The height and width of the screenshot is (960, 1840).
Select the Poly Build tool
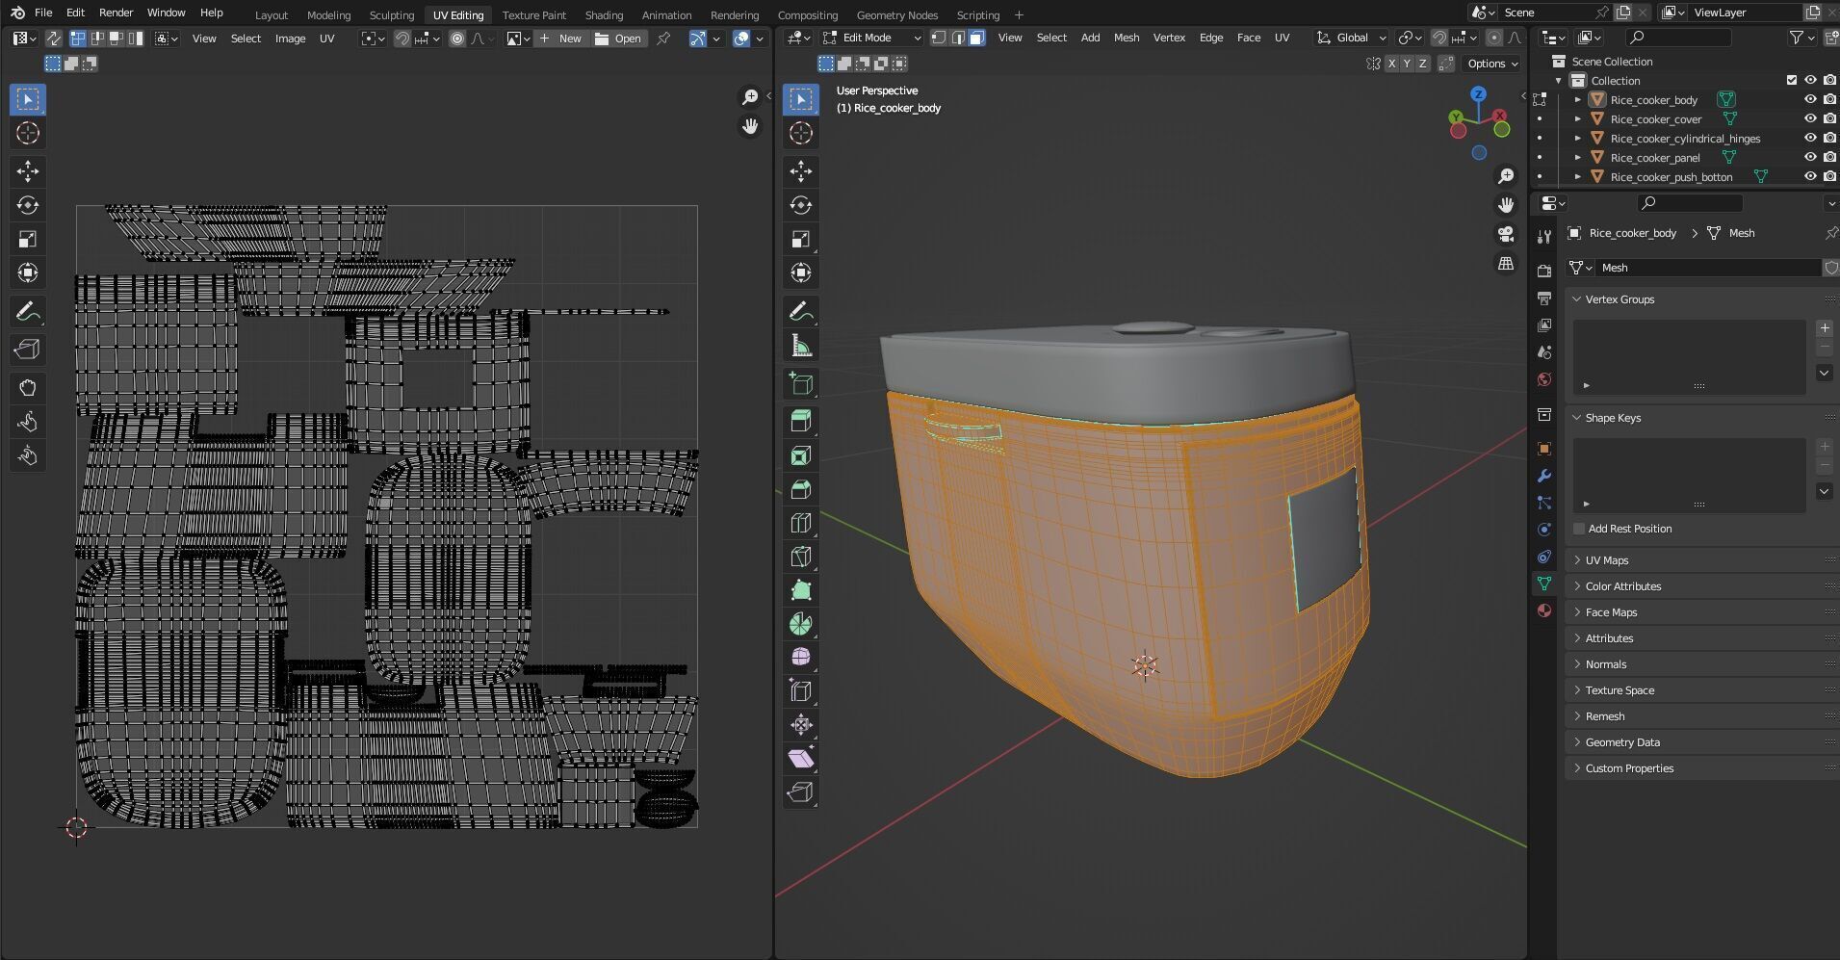pyautogui.click(x=801, y=590)
